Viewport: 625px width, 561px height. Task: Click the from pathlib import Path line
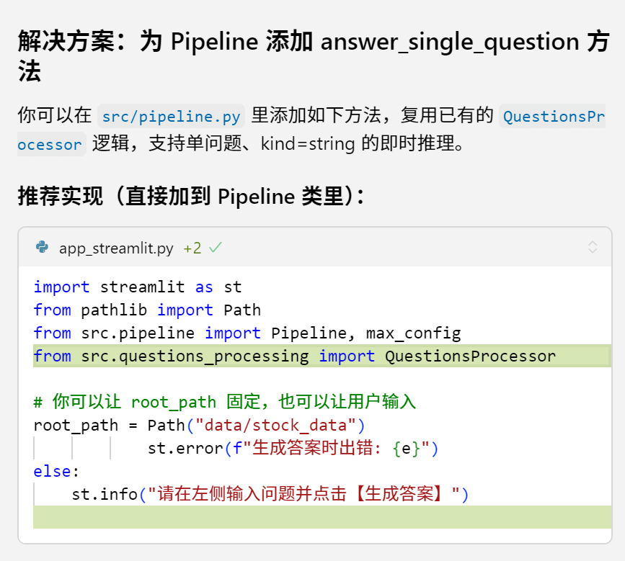tap(147, 310)
